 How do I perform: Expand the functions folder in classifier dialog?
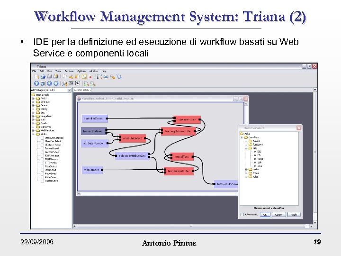point(246,144)
